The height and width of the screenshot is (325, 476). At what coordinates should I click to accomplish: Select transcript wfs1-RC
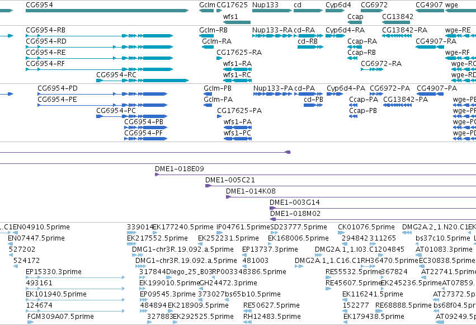tap(237, 75)
